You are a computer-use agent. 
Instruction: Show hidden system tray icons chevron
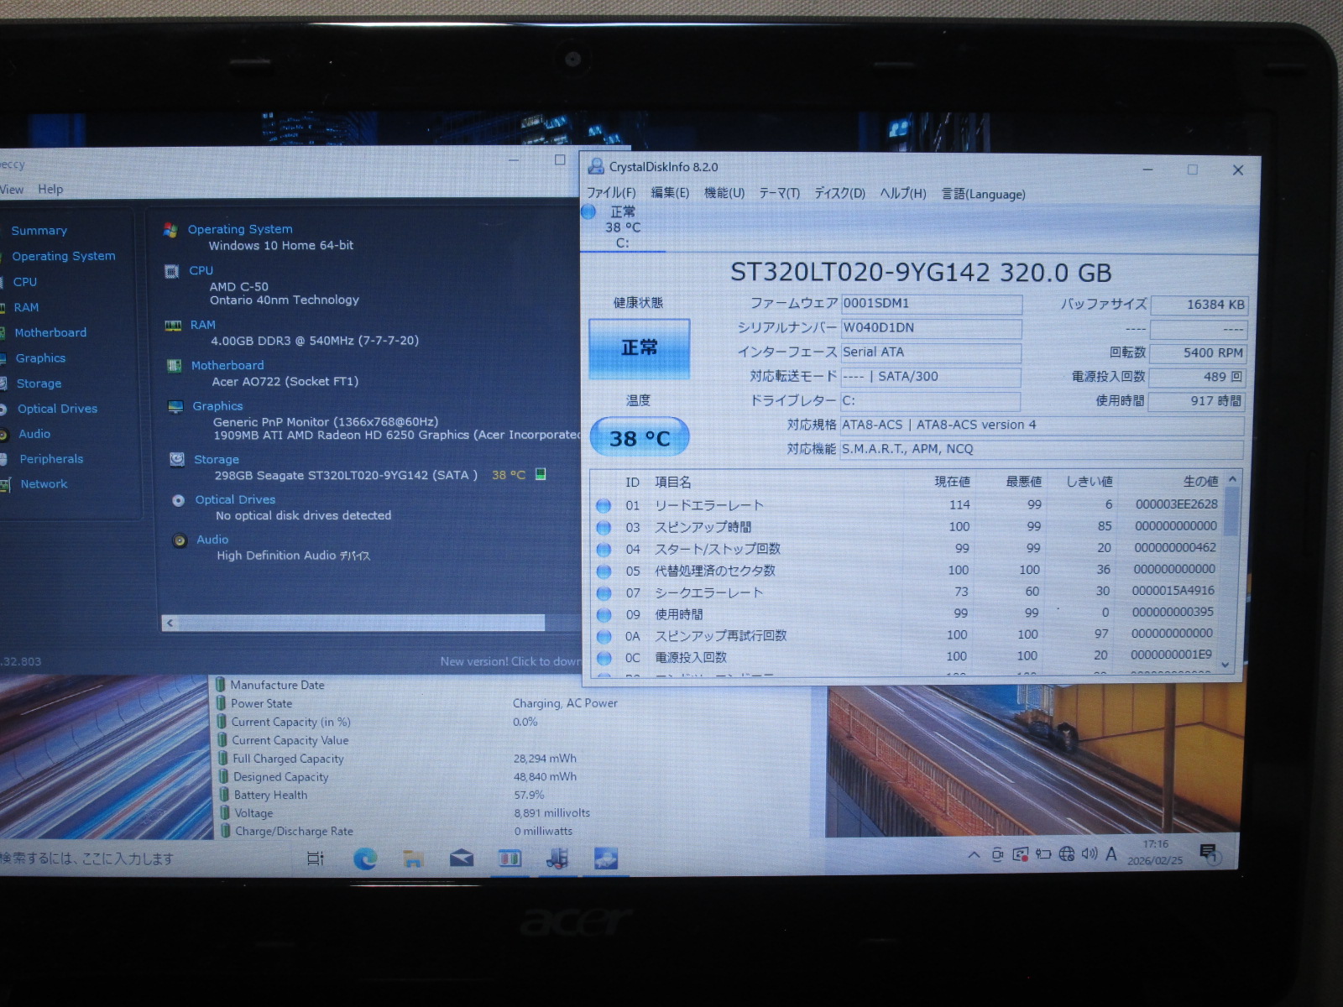pyautogui.click(x=974, y=855)
